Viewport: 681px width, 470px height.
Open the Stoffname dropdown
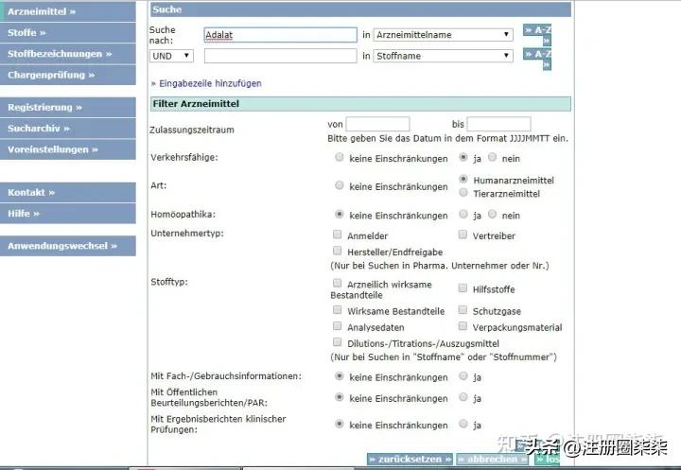tap(443, 56)
